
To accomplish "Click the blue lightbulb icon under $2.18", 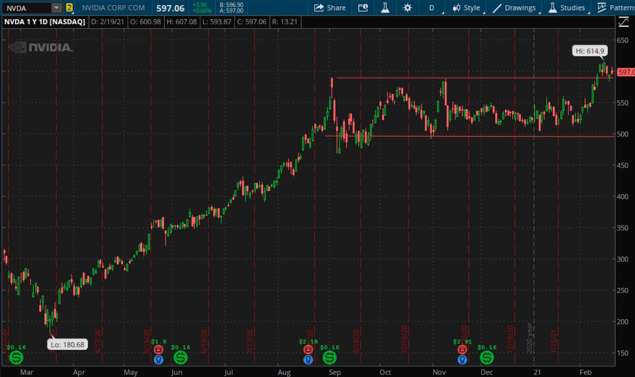I will [307, 360].
